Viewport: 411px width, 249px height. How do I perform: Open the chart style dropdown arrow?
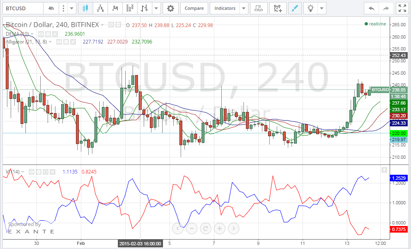pyautogui.click(x=156, y=8)
